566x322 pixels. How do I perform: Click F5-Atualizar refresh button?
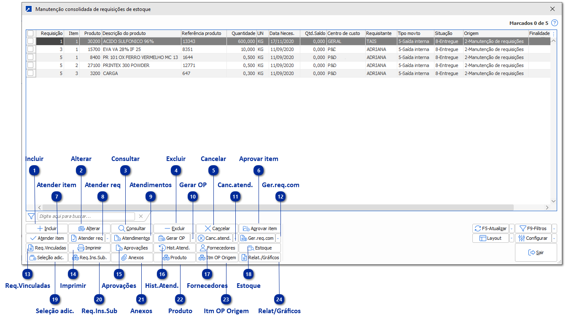491,228
